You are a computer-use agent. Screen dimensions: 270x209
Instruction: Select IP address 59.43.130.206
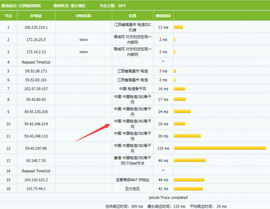pos(36,112)
